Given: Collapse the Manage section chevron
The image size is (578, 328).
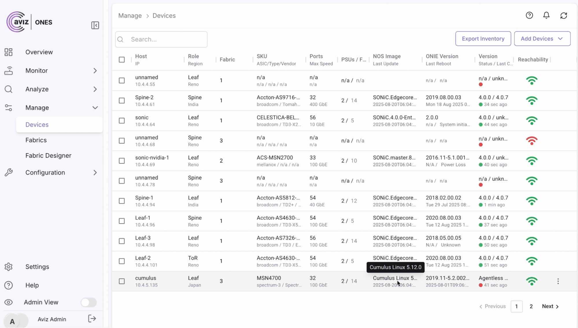Looking at the screenshot, I should [95, 108].
